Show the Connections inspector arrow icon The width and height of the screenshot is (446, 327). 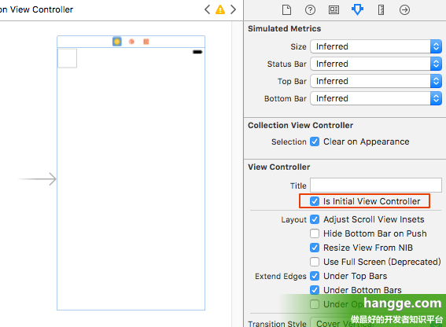coord(404,10)
